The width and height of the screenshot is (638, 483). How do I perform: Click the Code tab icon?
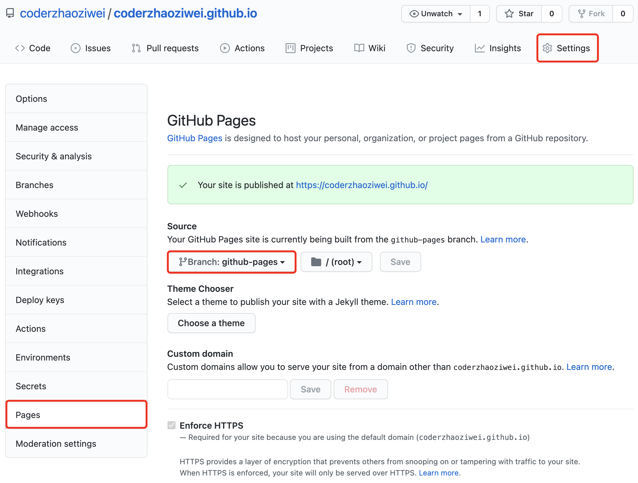point(20,48)
